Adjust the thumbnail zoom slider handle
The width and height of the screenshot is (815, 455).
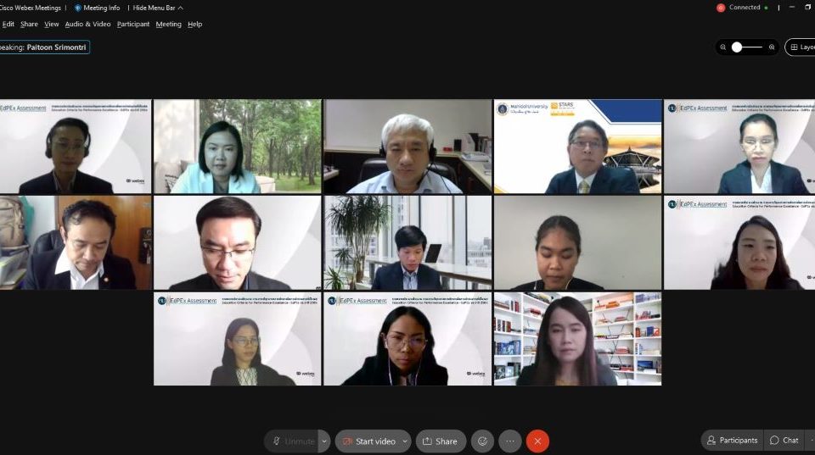coord(737,47)
